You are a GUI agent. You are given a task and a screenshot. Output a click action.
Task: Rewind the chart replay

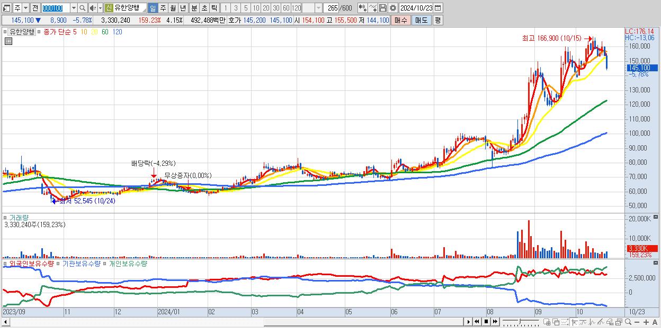[x=477, y=322]
